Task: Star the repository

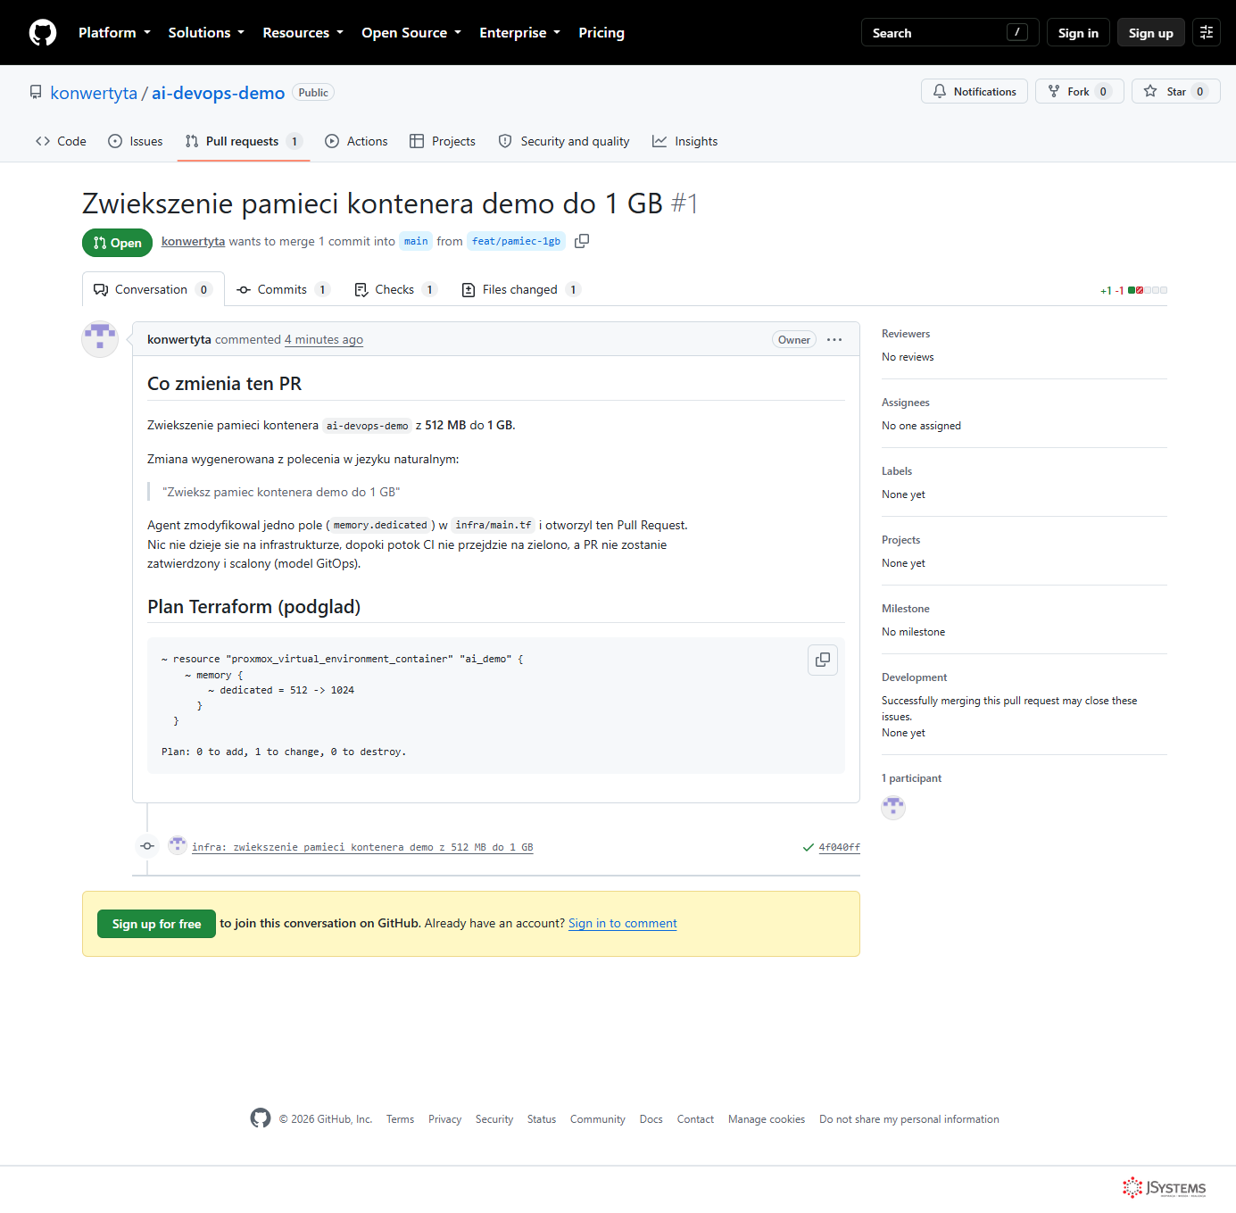Action: pyautogui.click(x=1176, y=92)
